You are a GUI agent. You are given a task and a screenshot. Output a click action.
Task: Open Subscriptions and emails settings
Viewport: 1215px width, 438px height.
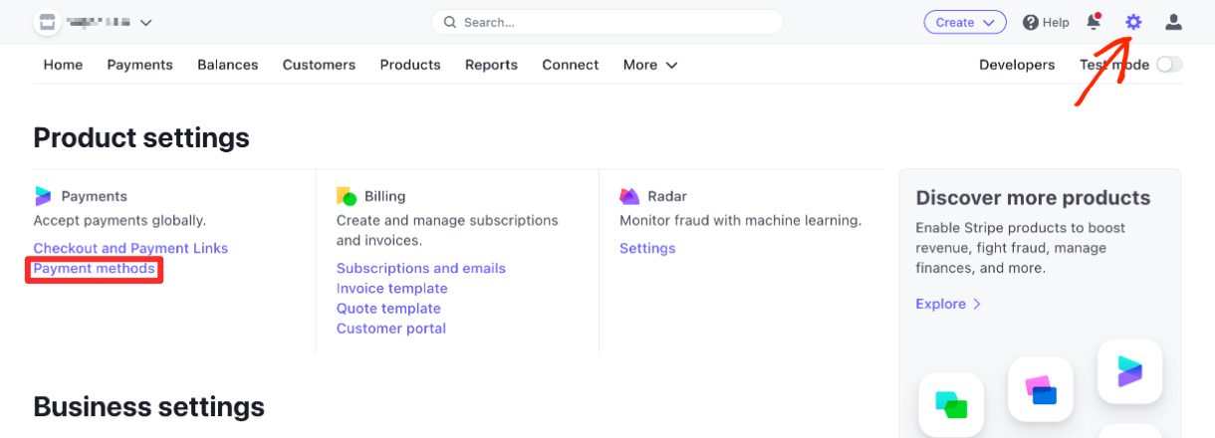tap(421, 269)
